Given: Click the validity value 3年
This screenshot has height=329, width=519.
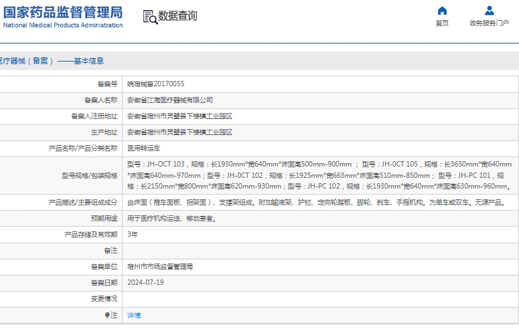Looking at the screenshot, I should click(x=133, y=235).
